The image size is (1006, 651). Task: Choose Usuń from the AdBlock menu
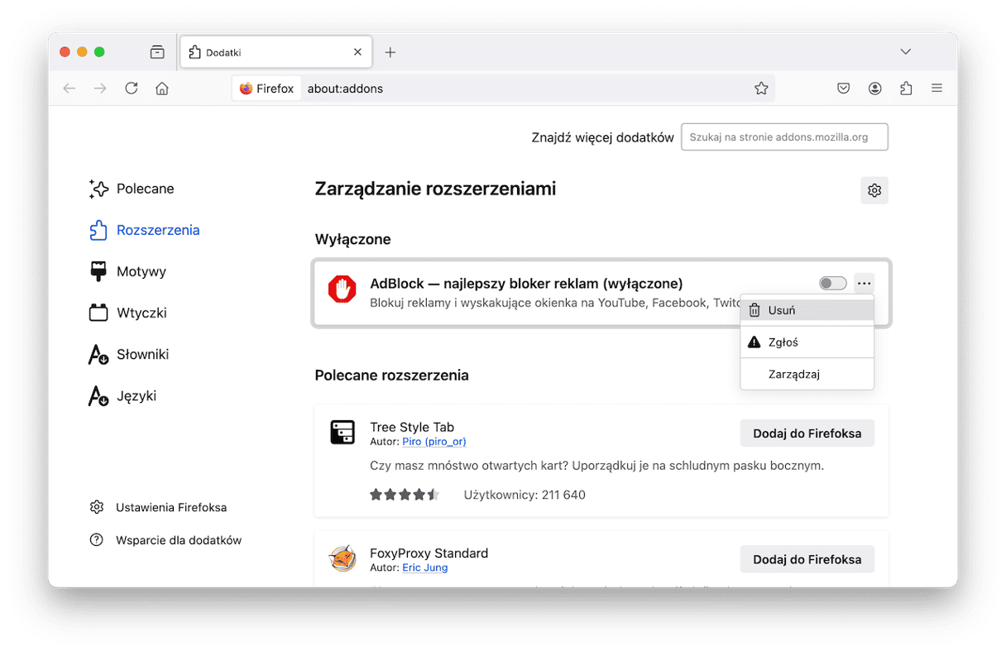click(807, 310)
